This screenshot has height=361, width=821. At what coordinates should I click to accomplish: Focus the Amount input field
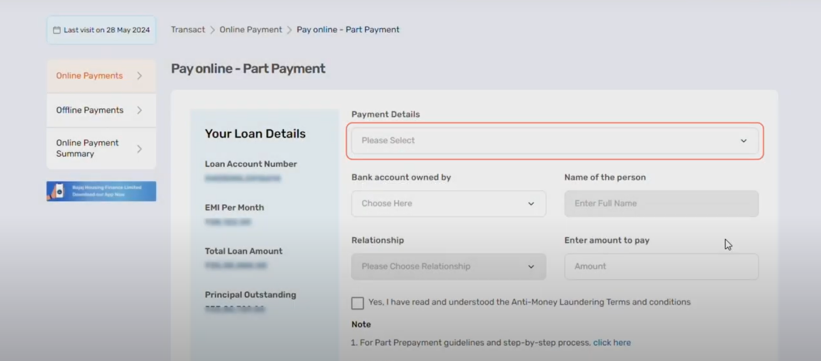pyautogui.click(x=662, y=267)
